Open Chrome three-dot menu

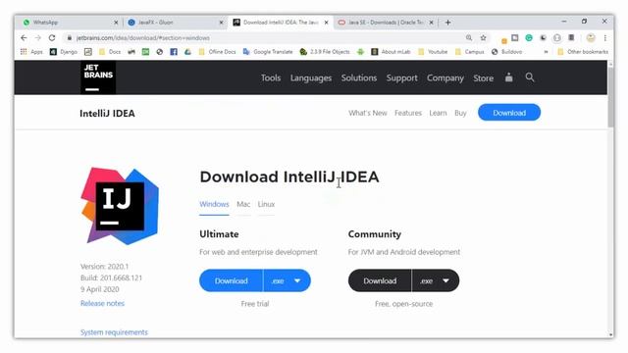coord(605,37)
